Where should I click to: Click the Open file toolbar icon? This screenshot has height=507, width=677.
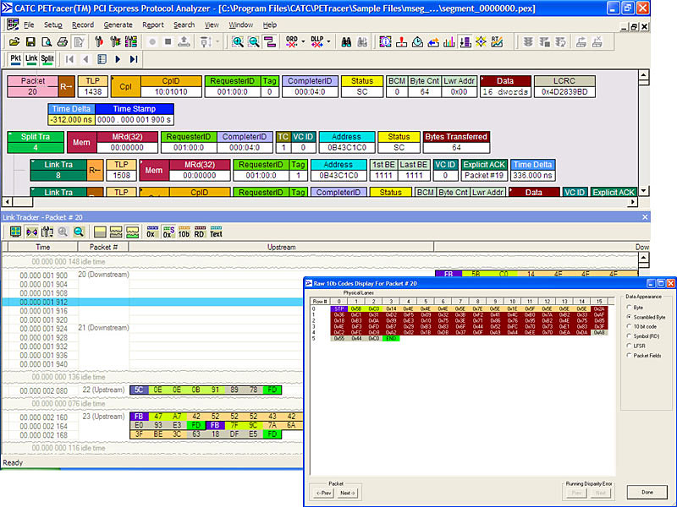[x=15, y=41]
